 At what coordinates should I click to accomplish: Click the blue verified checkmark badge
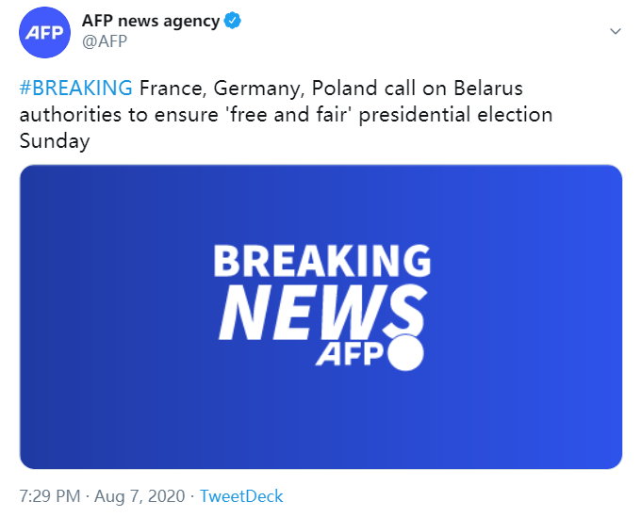pyautogui.click(x=232, y=23)
